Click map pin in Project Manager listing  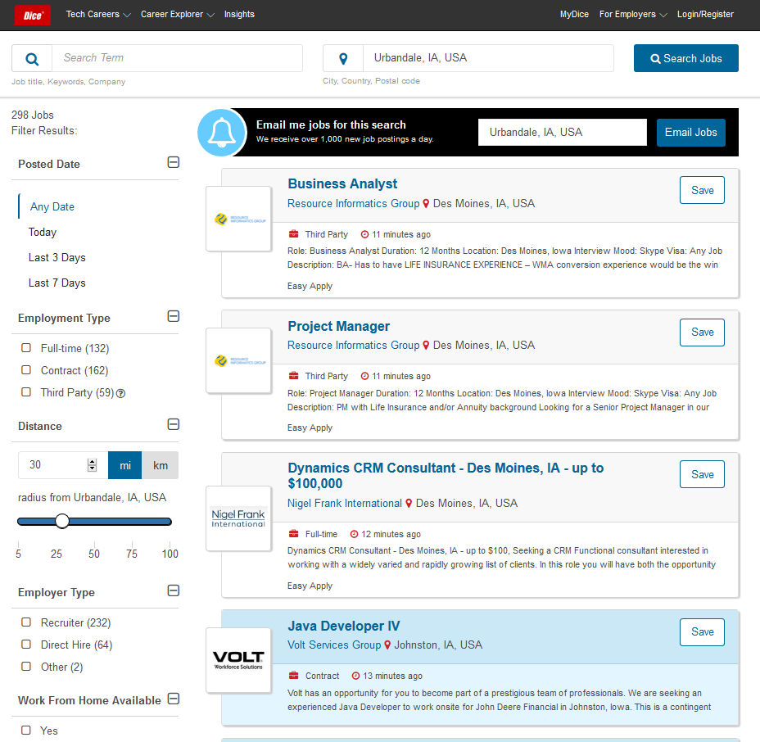[x=426, y=345]
